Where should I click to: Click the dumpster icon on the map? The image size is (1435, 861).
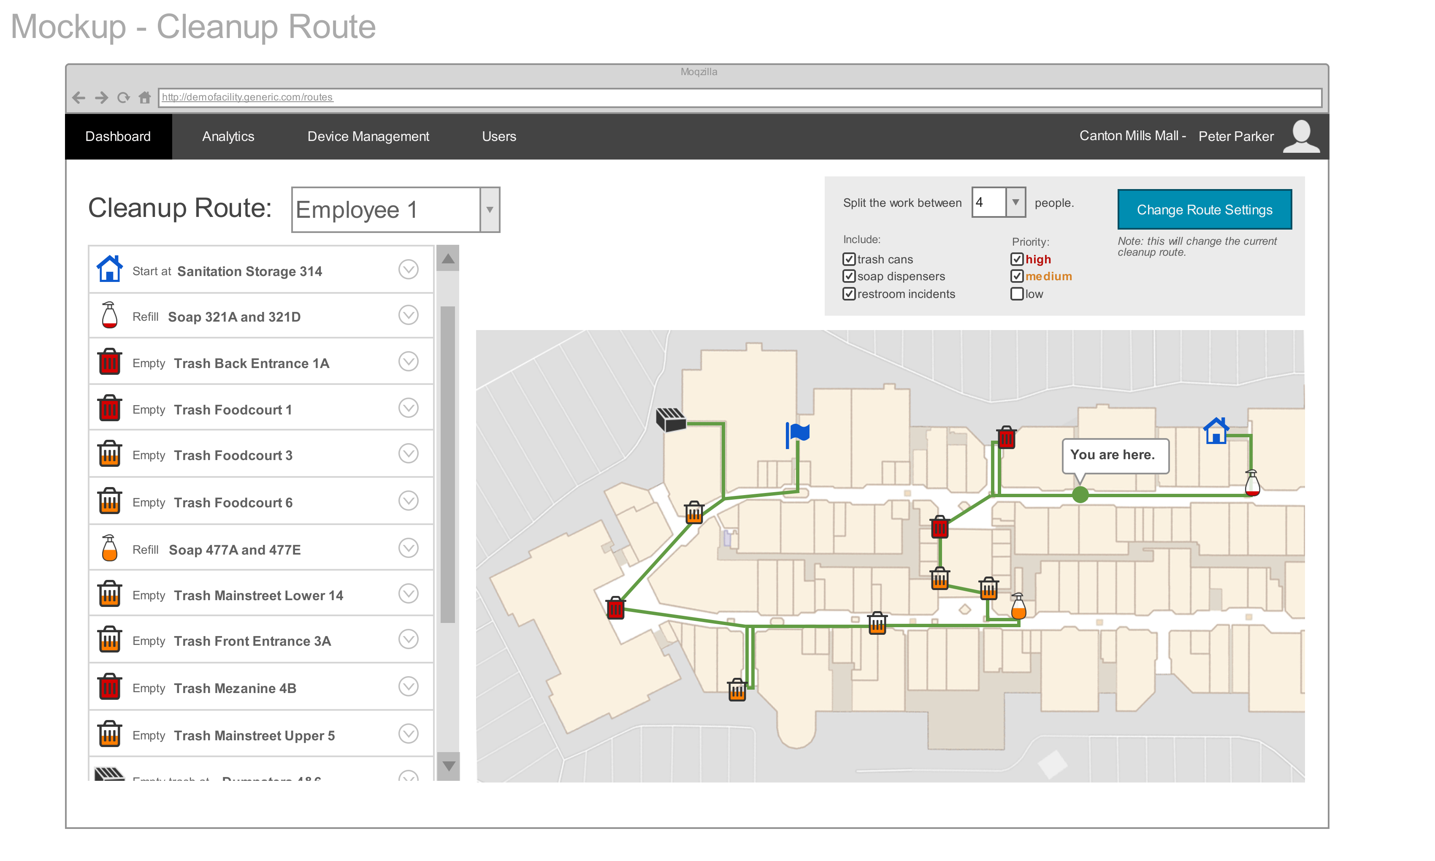pos(671,419)
